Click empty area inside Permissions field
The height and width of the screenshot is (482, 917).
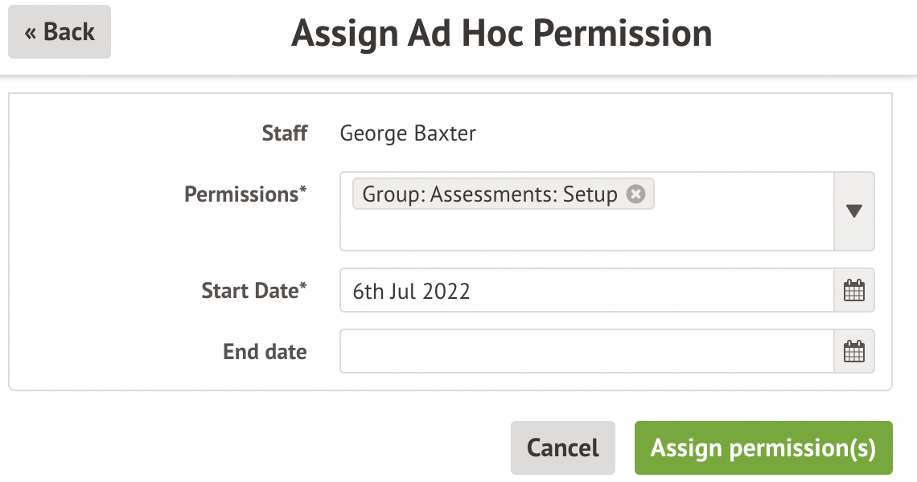coord(586,231)
